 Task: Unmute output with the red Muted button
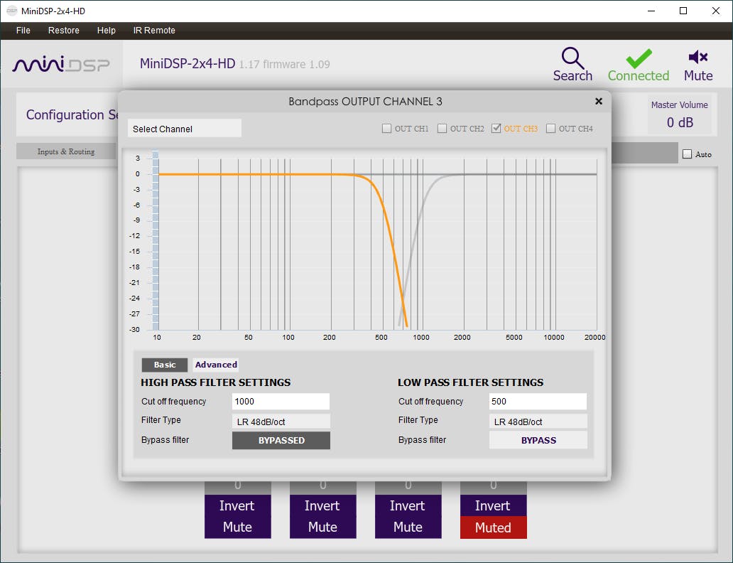493,527
